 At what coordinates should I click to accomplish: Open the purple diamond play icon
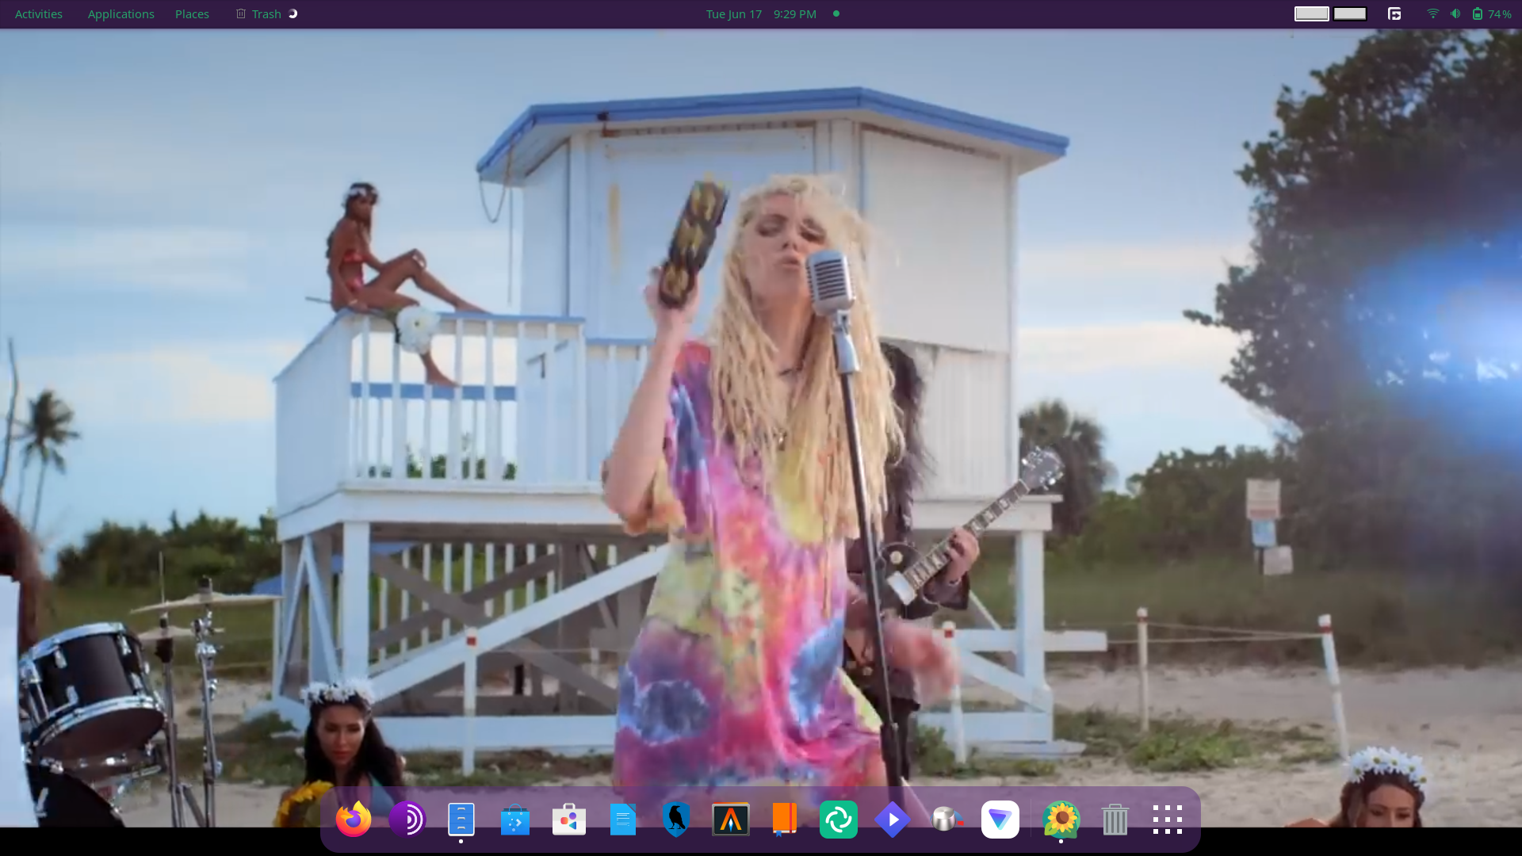[893, 820]
